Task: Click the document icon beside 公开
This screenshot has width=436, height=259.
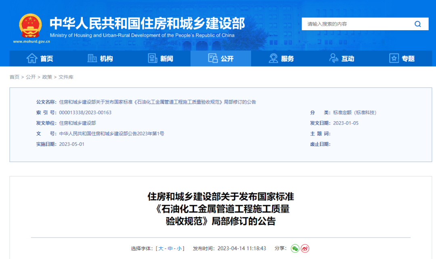Action: tap(213, 58)
